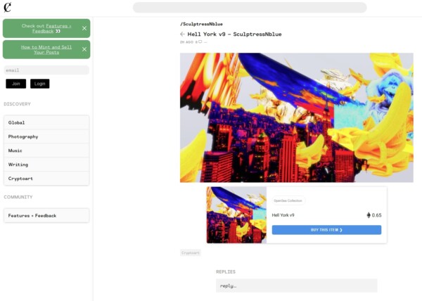Open Features + Feedback under Community
The width and height of the screenshot is (422, 301).
(46, 215)
